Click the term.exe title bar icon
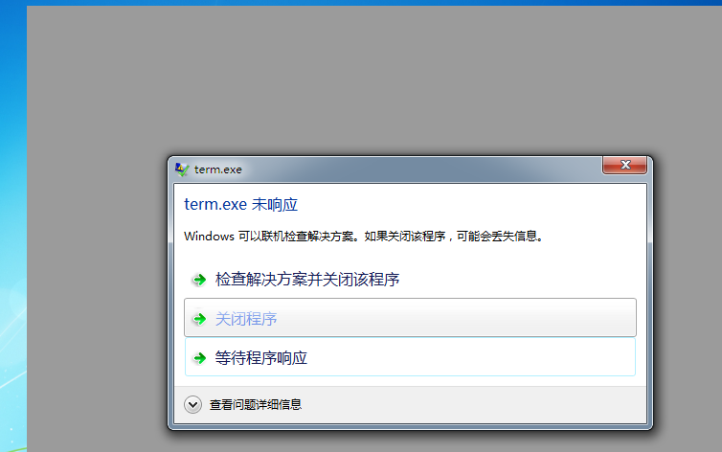The width and height of the screenshot is (722, 452). point(182,169)
